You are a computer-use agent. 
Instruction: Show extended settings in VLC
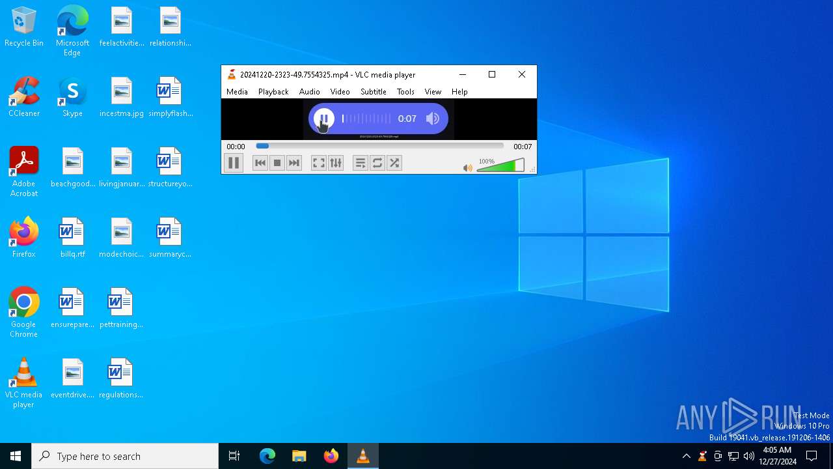coord(336,163)
